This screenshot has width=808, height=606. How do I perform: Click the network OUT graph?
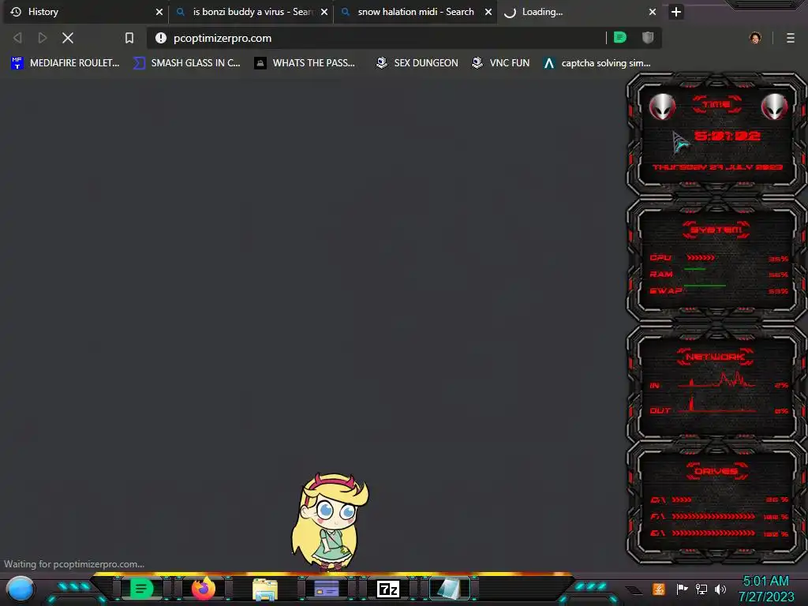(716, 404)
